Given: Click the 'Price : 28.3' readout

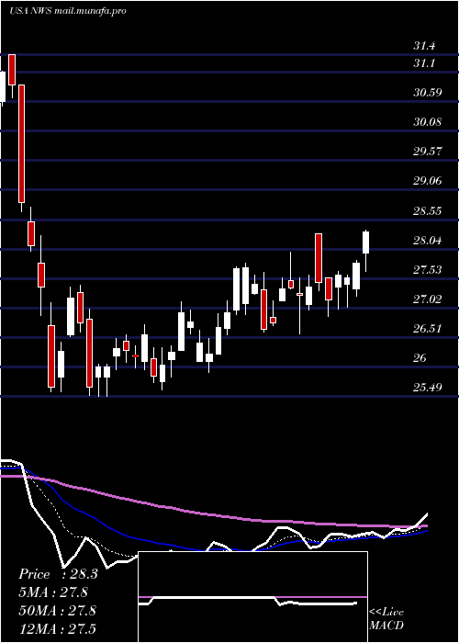Looking at the screenshot, I should point(58,574).
